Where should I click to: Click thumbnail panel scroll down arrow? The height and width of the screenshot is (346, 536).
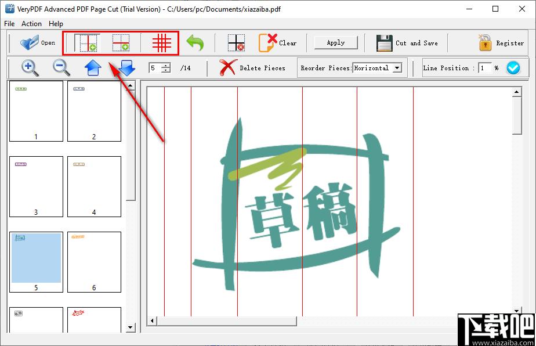pyautogui.click(x=131, y=327)
